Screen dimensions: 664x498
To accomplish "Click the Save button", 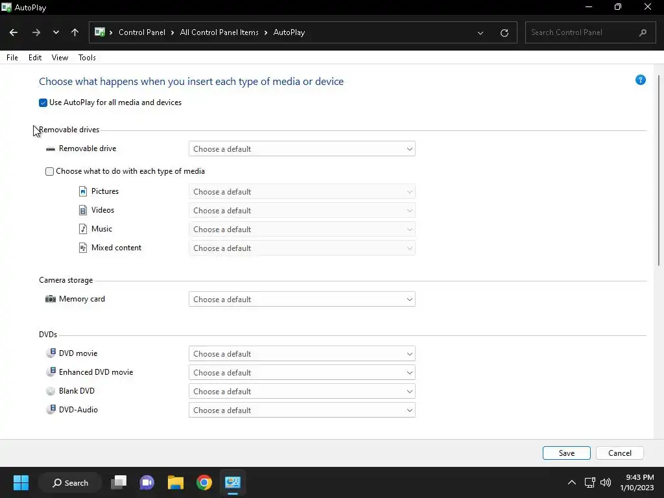I will click(x=566, y=453).
